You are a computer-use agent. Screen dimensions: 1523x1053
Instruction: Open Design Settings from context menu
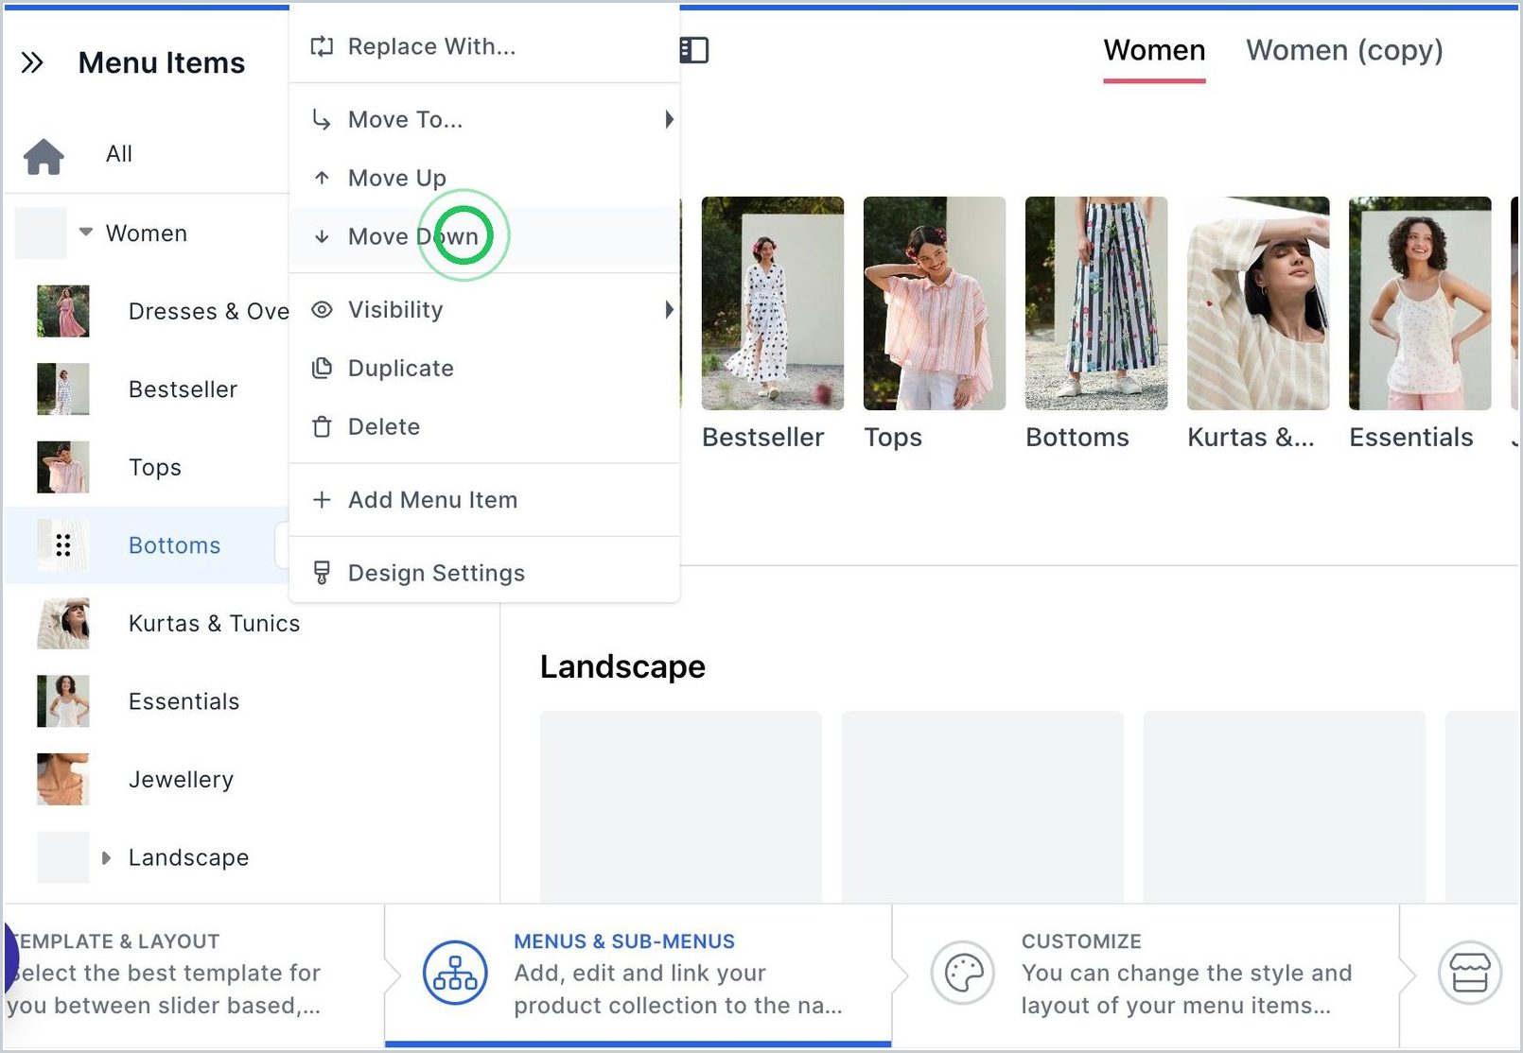[484, 573]
